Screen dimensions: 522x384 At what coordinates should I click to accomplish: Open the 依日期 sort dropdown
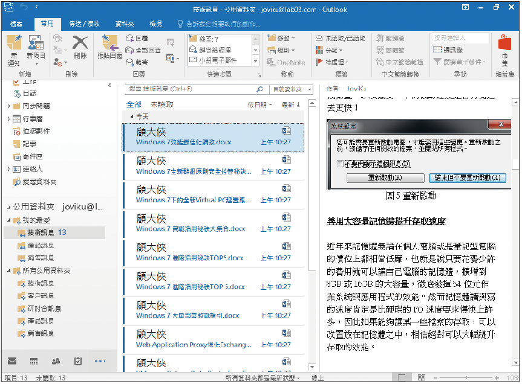[259, 104]
